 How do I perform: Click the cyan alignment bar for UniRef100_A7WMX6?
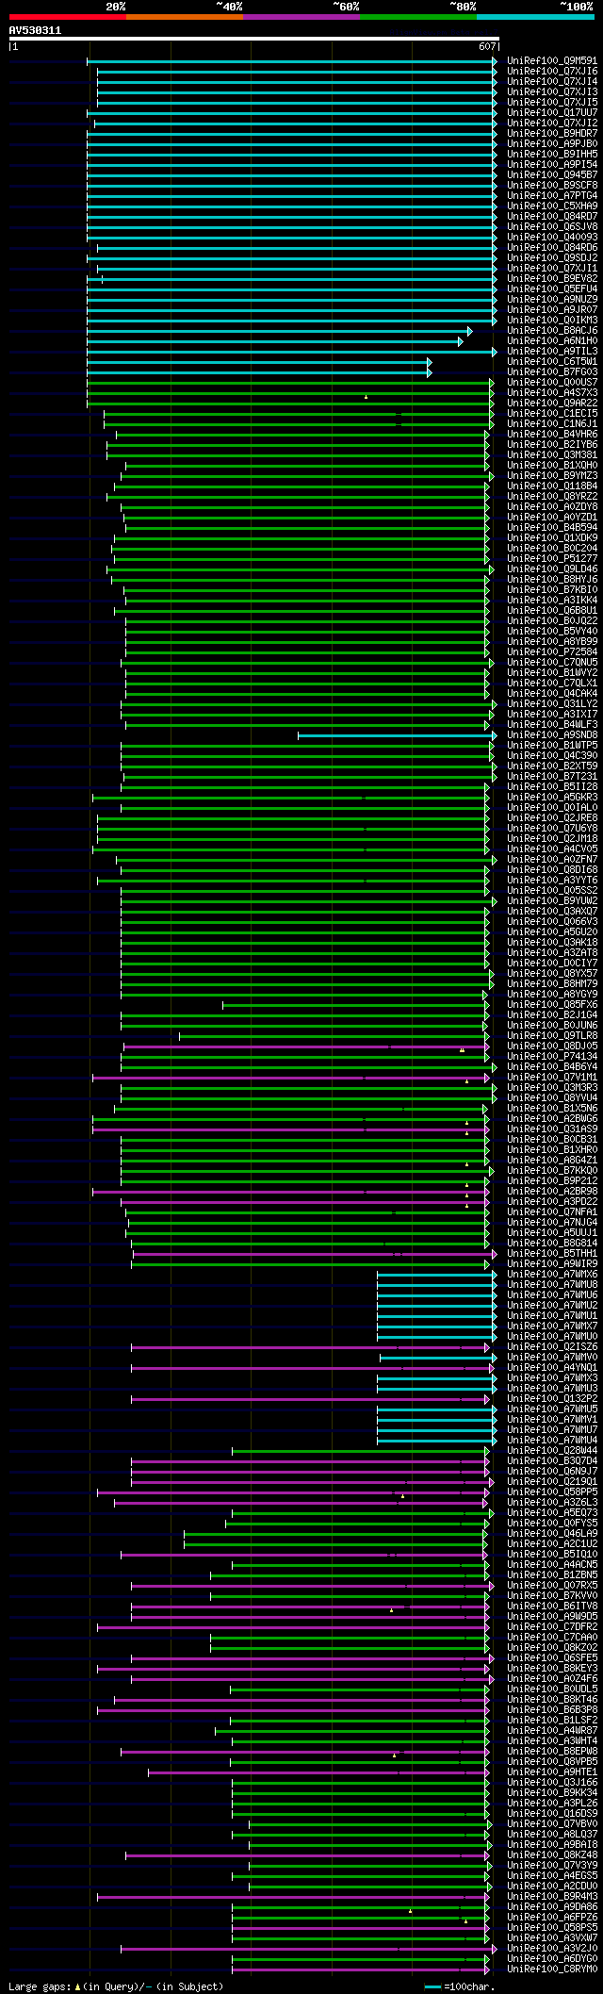coord(437,1275)
